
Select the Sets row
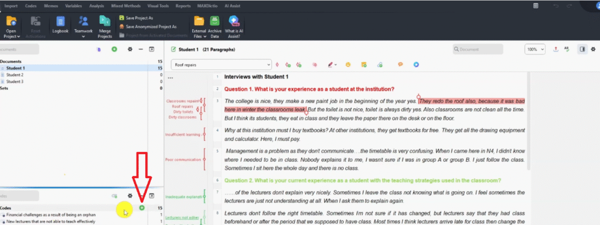pyautogui.click(x=81, y=88)
